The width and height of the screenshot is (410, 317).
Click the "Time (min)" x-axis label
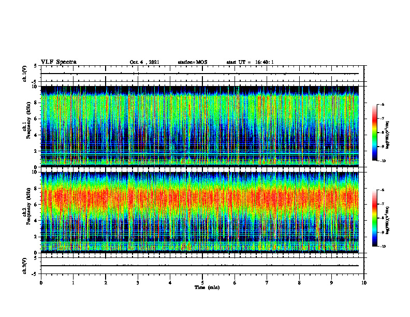tap(207, 287)
